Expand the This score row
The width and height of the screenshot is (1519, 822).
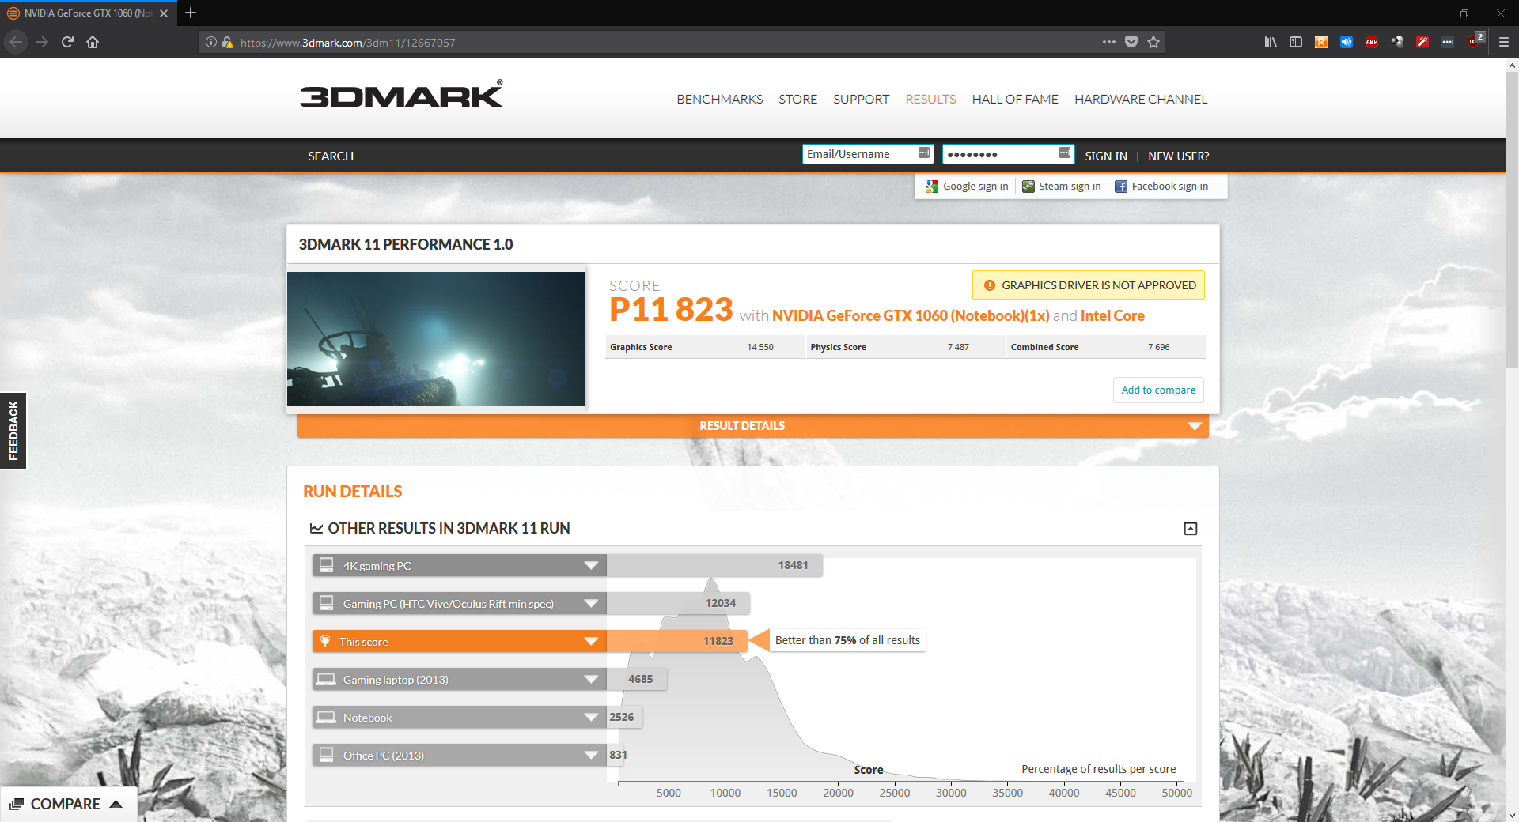[459, 642]
